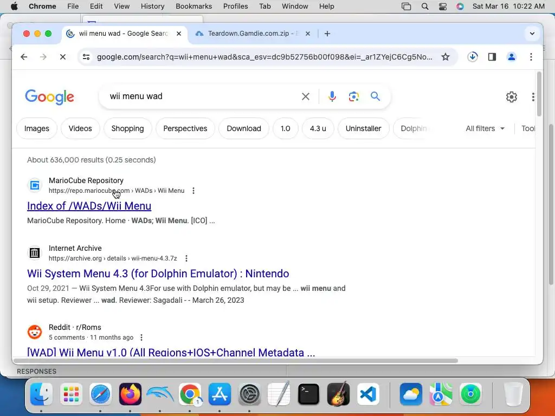Image resolution: width=555 pixels, height=416 pixels.
Task: Open site information icon in address bar
Action: [x=86, y=57]
